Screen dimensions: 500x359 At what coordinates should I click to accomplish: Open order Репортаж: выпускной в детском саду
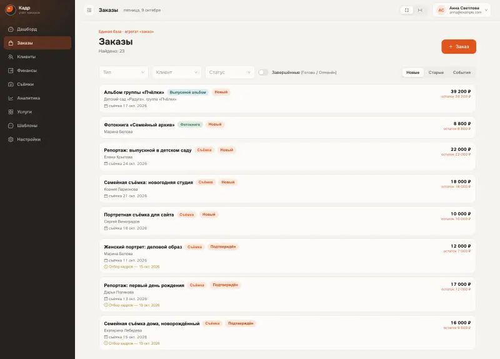[x=287, y=156]
